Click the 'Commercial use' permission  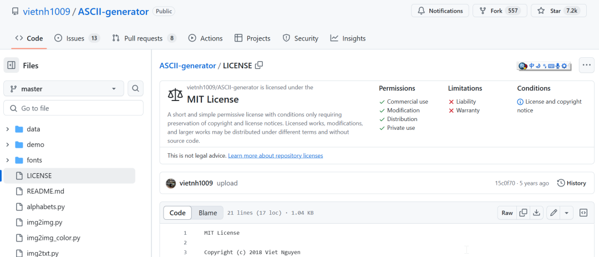click(408, 102)
